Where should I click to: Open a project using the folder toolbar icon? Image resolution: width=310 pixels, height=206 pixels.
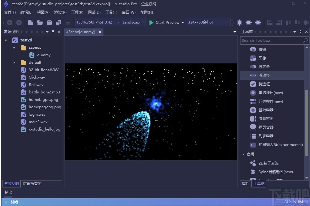(40, 22)
